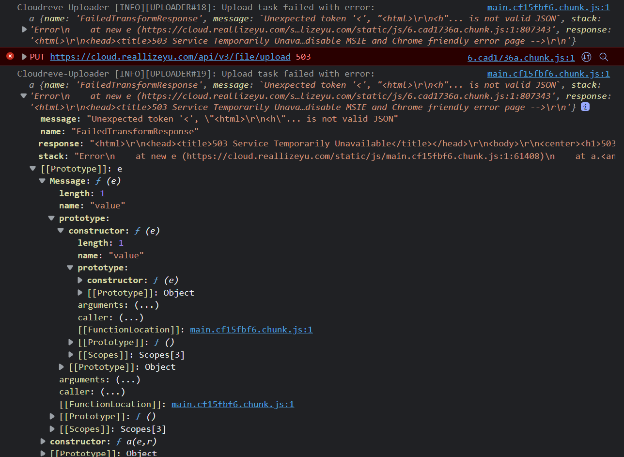
Task: Open main.cf15fbf6.chunk.js:1 source link for UPLOADER#18
Action: tap(548, 7)
